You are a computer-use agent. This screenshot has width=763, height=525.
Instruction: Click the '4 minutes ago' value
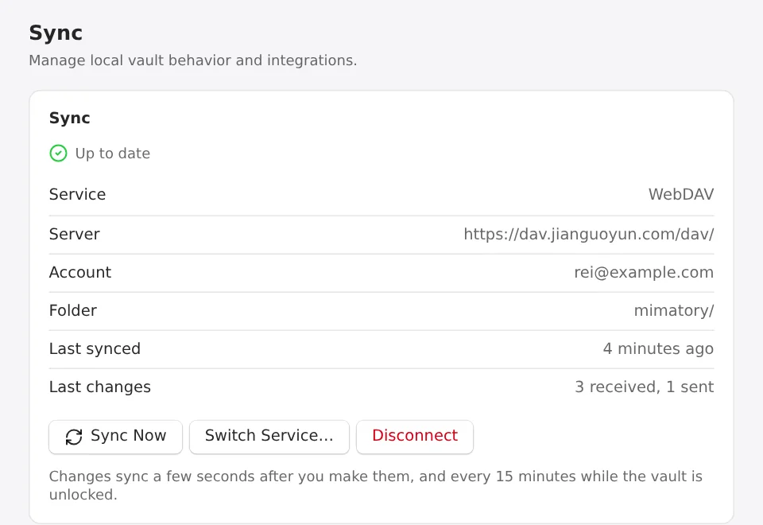pyautogui.click(x=658, y=348)
